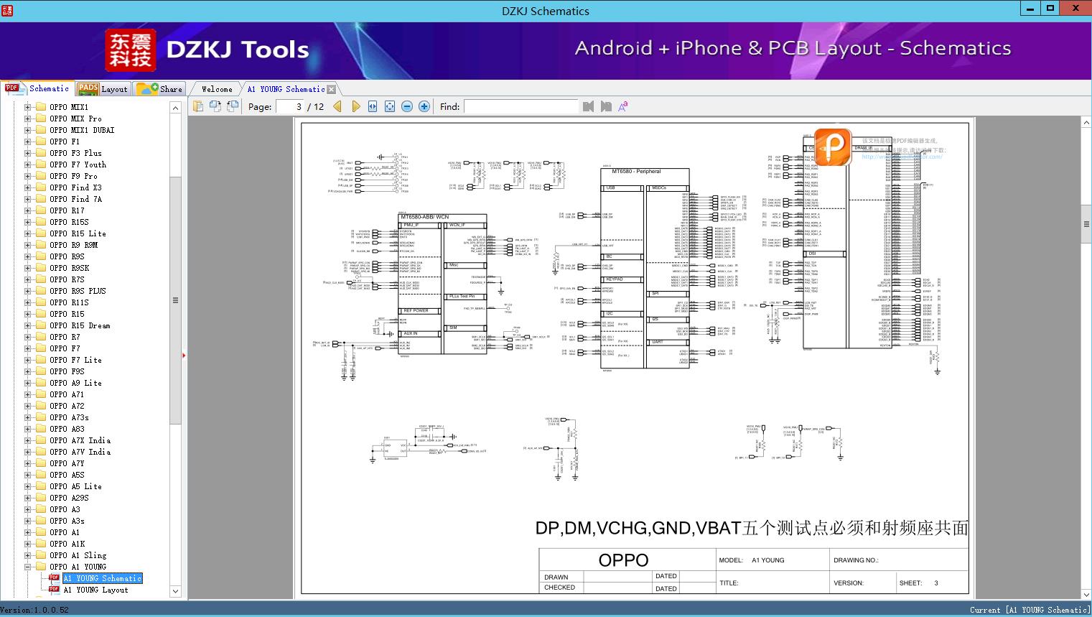Viewport: 1092px width, 617px height.
Task: Open the Welcome document tab
Action: [217, 89]
